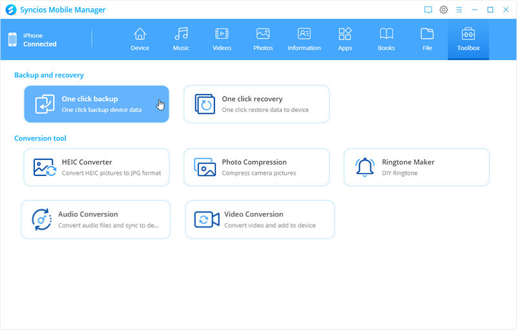Click the iPhone device icon
Screen dimensions: 517x330
[12, 39]
